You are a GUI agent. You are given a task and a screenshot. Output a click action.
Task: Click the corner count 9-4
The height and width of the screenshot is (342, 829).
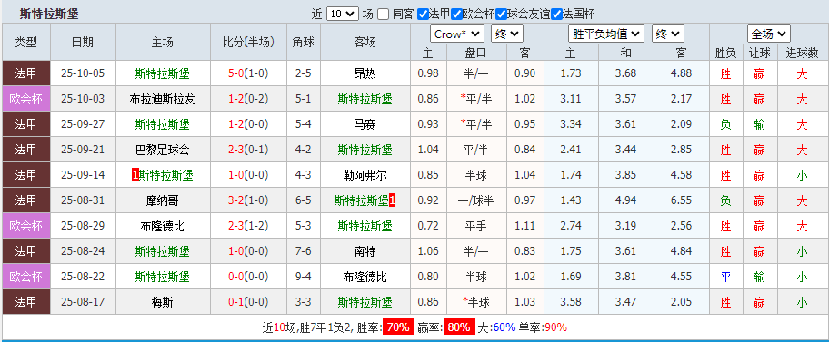pos(304,277)
